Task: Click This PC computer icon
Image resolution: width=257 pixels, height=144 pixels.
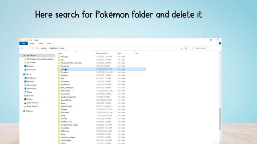Action: coord(24,74)
